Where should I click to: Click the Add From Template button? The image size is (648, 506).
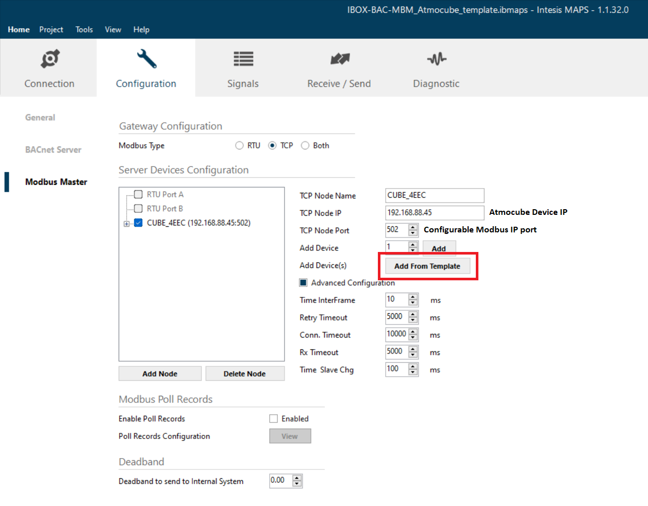click(427, 266)
